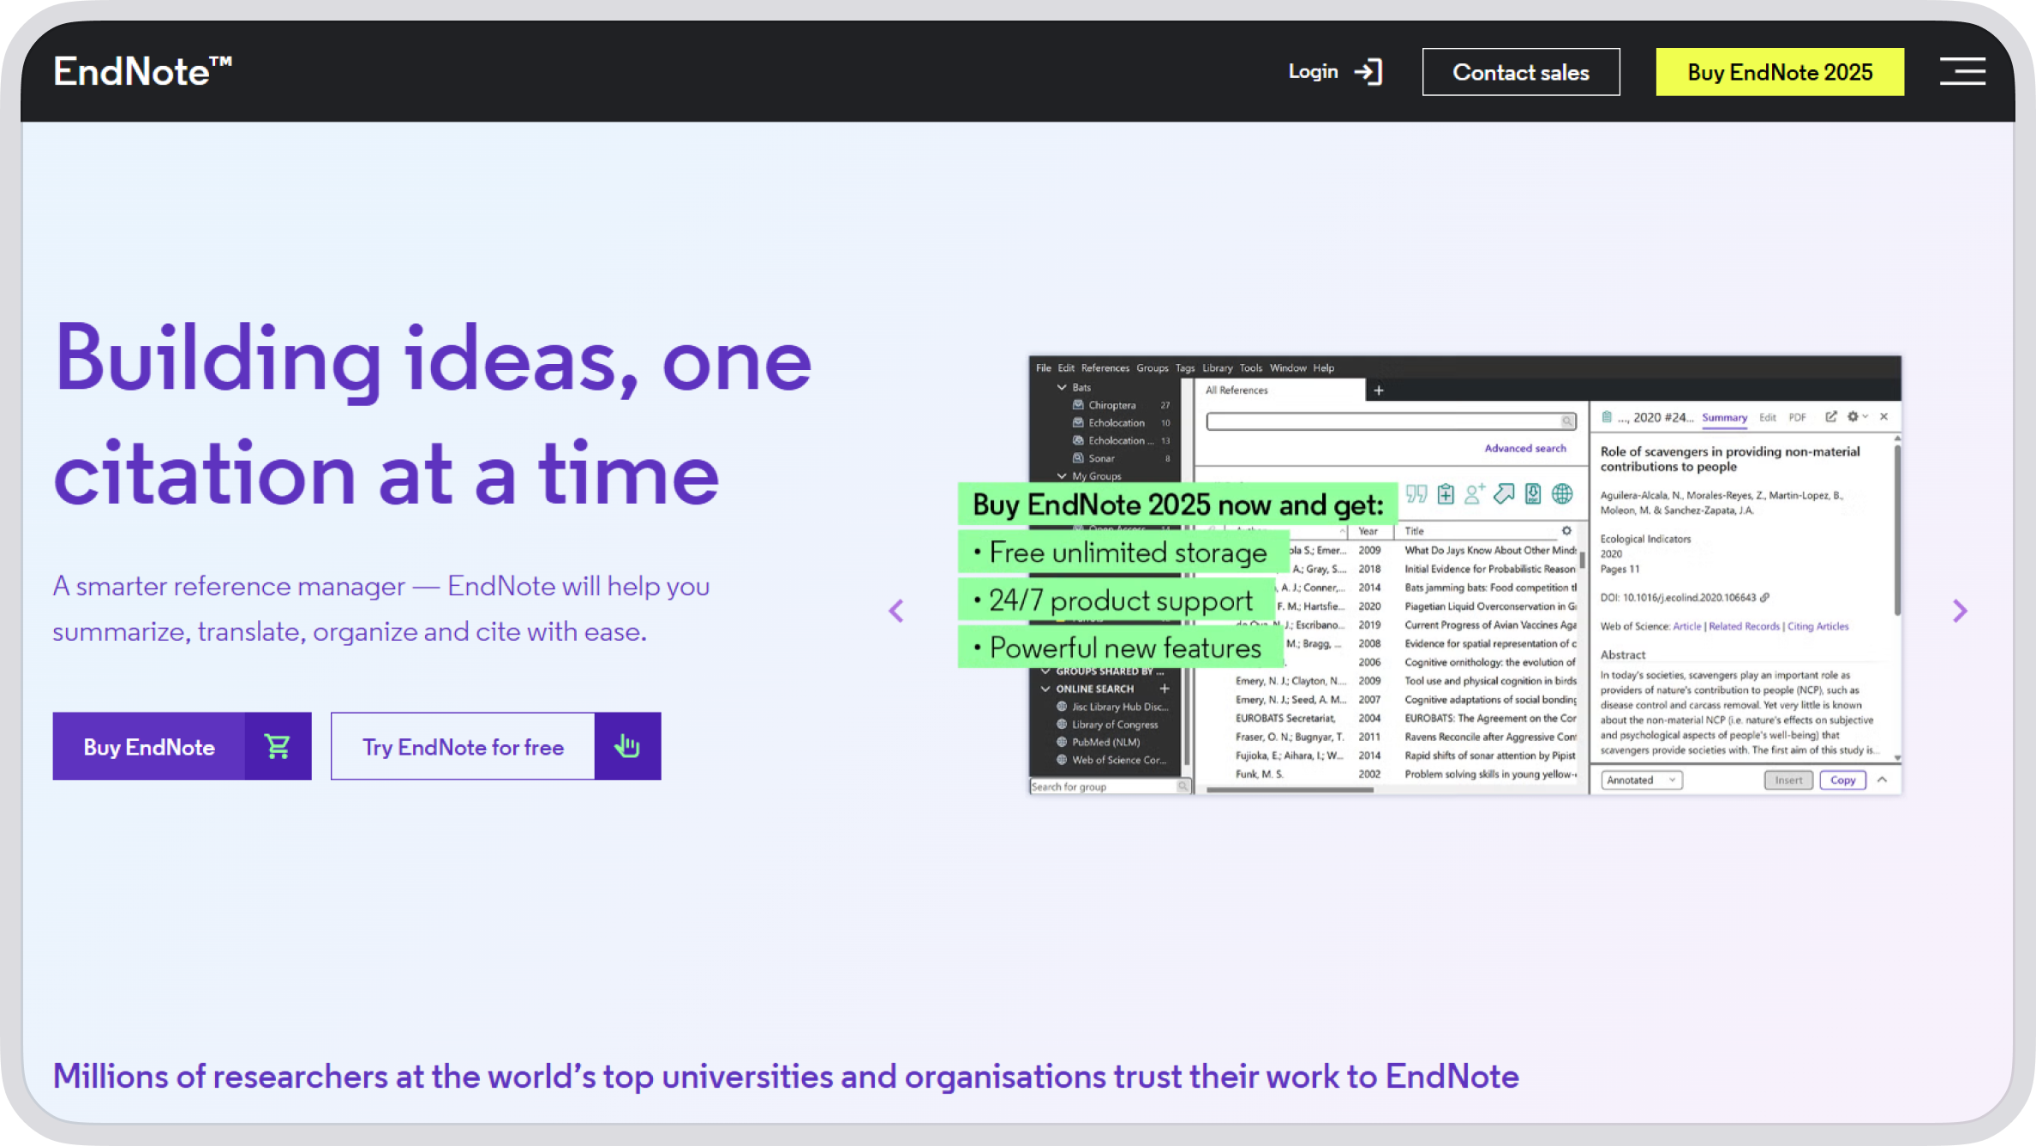Image resolution: width=2036 pixels, height=1146 pixels.
Task: Select the Library of Congress online search
Action: (x=1113, y=725)
